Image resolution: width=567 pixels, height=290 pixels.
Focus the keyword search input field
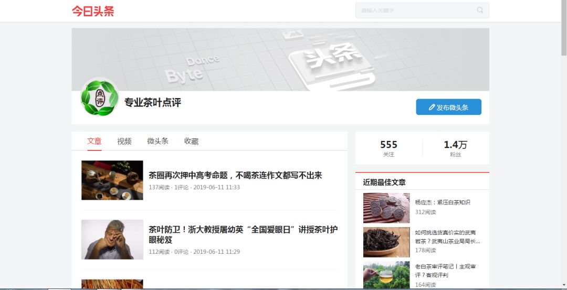pyautogui.click(x=422, y=10)
